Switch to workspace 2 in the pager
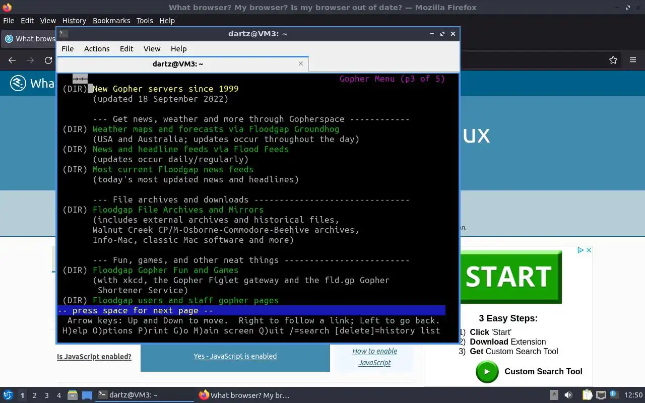The width and height of the screenshot is (645, 403). 34,395
